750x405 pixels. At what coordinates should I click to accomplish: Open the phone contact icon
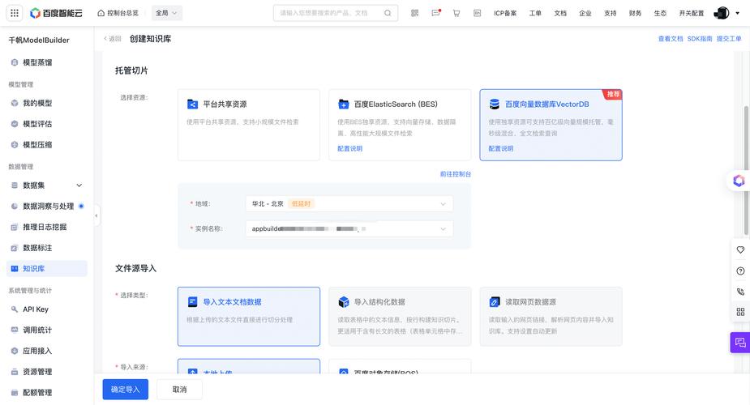740,292
